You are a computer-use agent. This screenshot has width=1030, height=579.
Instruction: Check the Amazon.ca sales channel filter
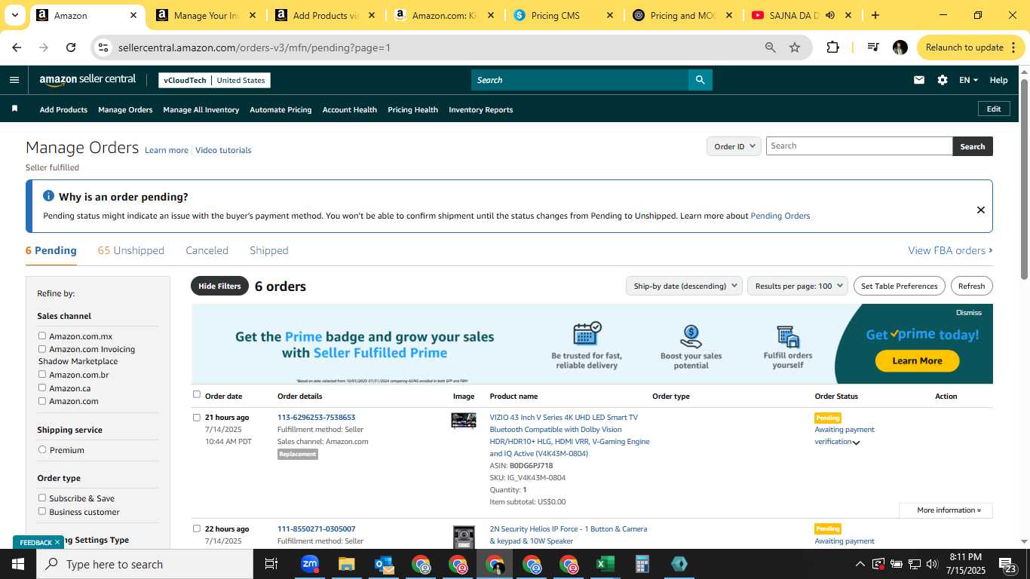[x=42, y=388]
